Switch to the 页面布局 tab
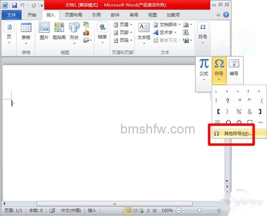This screenshot has height=216, width=267. tap(73, 15)
